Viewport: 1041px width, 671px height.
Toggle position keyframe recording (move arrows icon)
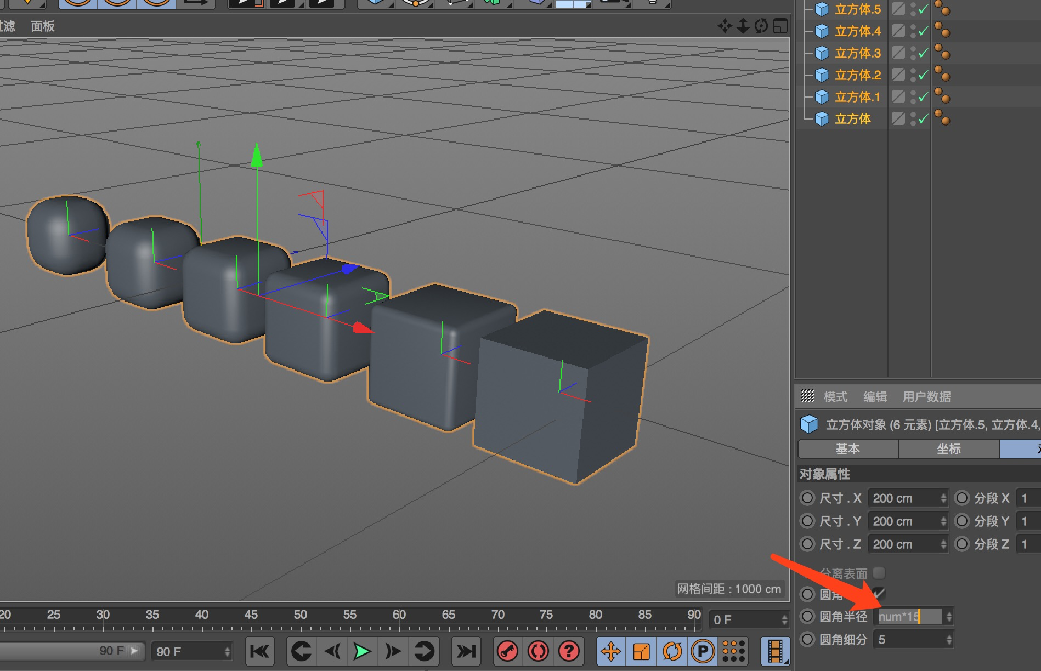[x=610, y=651]
